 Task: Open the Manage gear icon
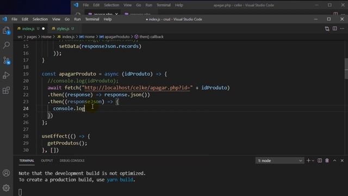(x=6, y=188)
